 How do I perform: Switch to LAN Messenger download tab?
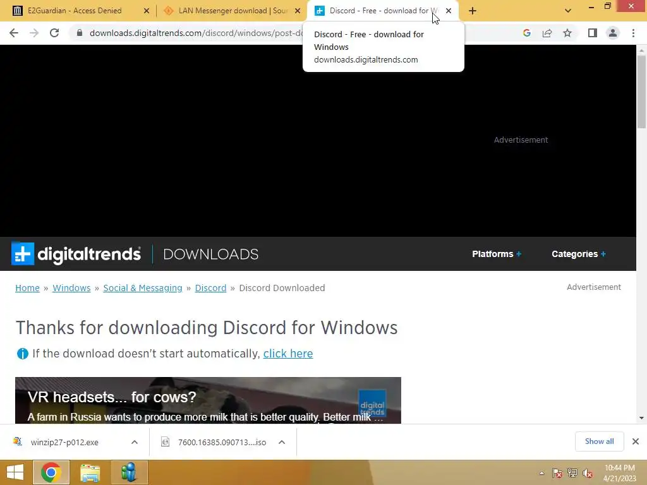tap(233, 11)
